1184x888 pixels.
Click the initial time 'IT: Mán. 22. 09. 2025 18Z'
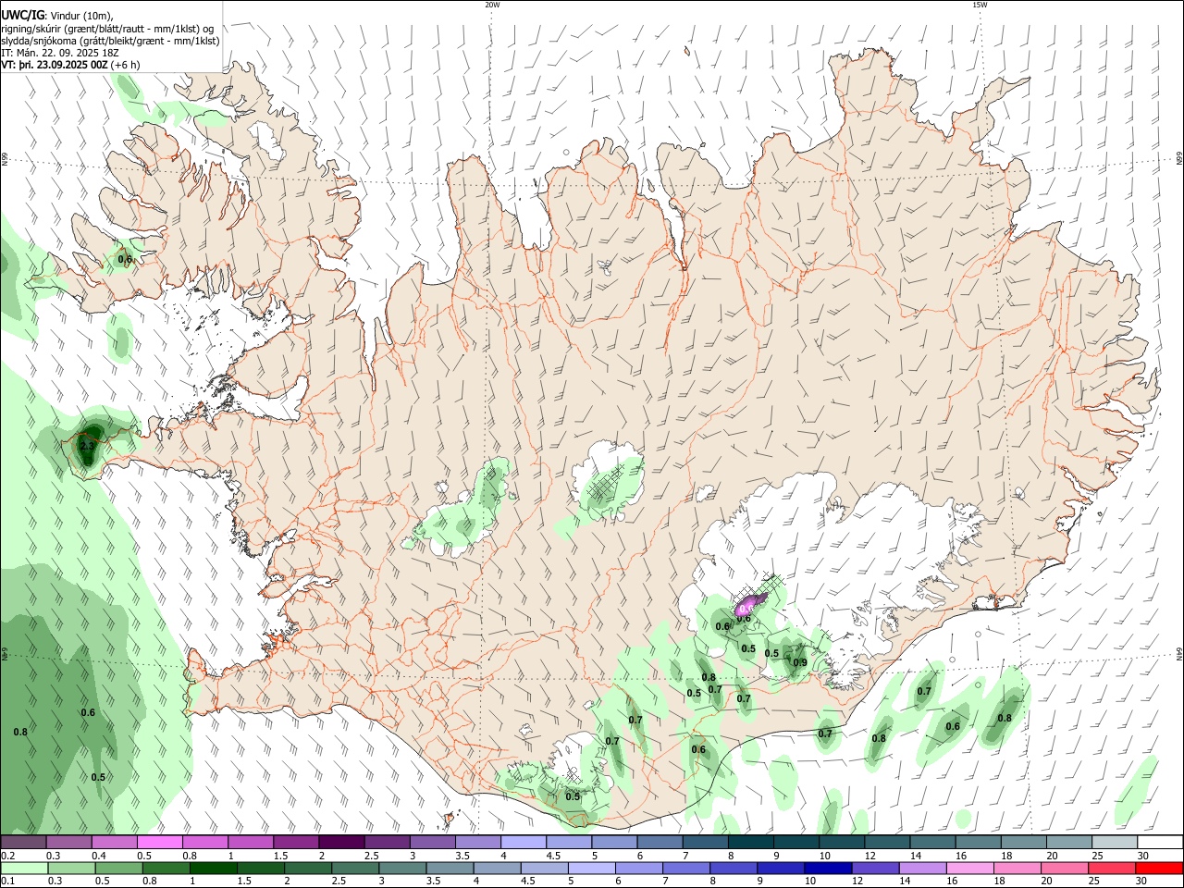pos(60,53)
